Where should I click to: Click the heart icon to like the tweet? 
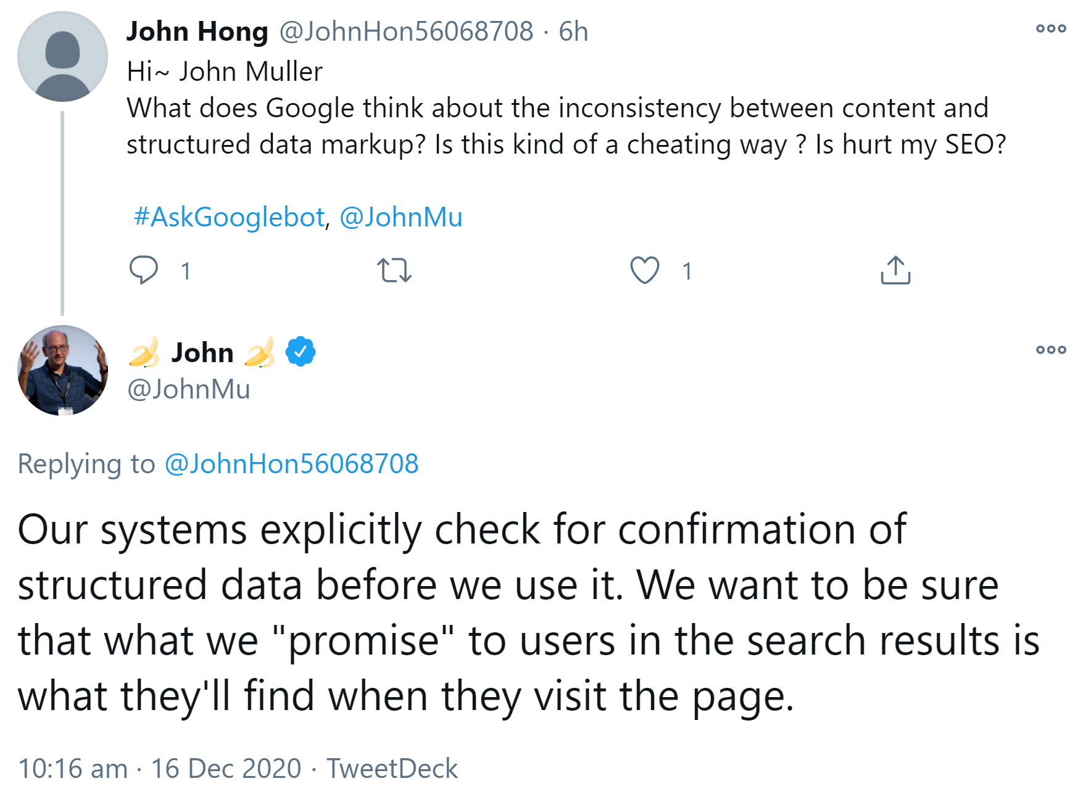(x=646, y=270)
